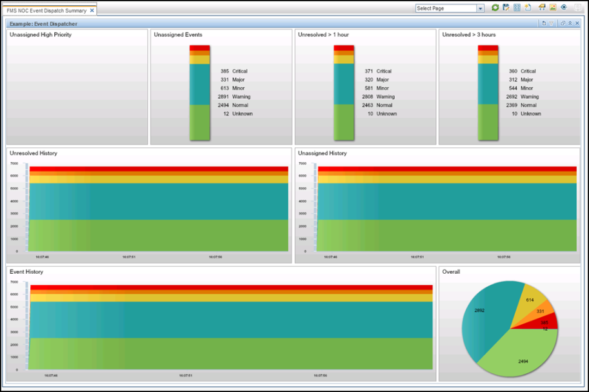The image size is (589, 392).
Task: Click the Unresolved > 3 hours heading
Action: tap(469, 35)
